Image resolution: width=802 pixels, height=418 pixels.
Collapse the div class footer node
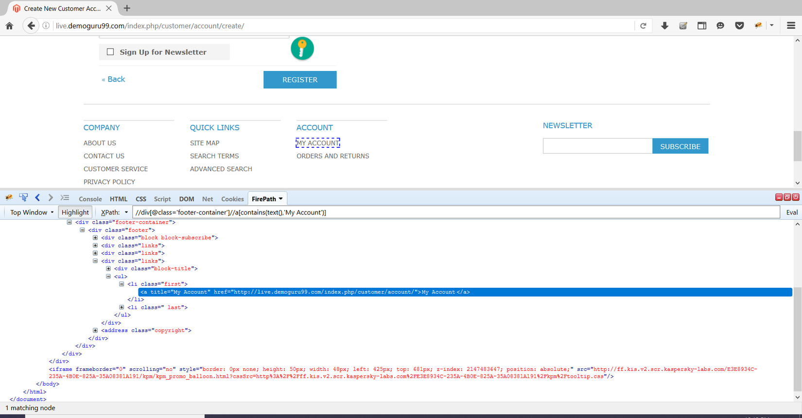click(x=82, y=230)
